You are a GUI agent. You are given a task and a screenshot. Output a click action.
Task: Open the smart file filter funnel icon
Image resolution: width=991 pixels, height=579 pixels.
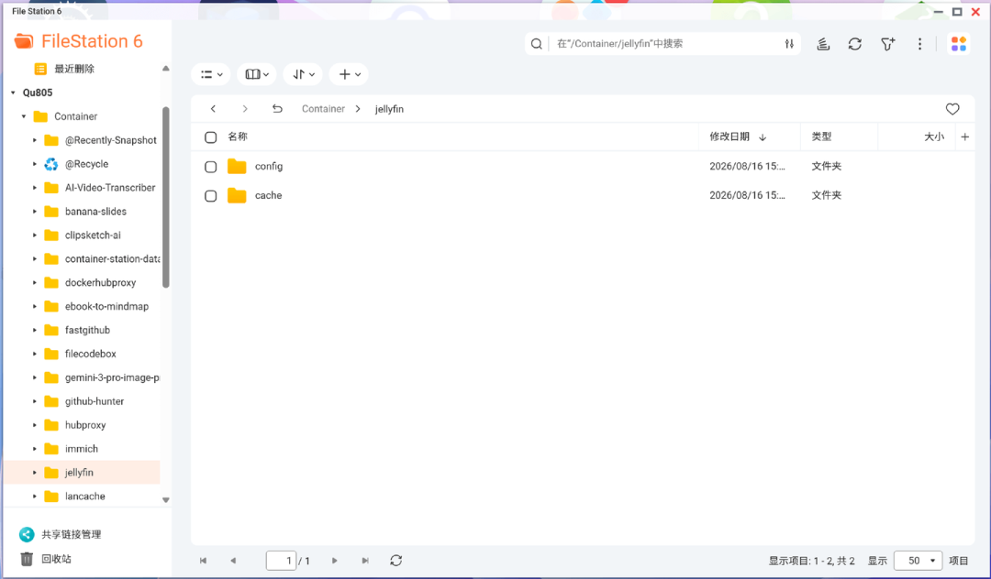(887, 44)
